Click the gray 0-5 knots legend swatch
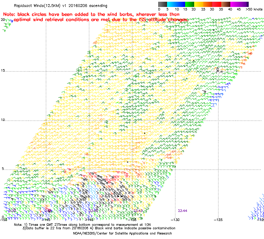 pos(163,4)
